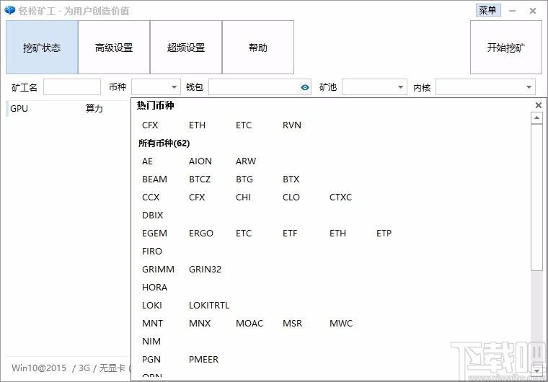Focus the 矿工名 input field

72,87
